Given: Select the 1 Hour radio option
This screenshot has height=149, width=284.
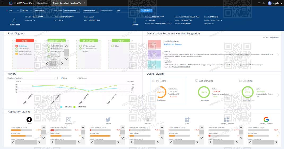Looking at the screenshot, I should tap(62, 78).
